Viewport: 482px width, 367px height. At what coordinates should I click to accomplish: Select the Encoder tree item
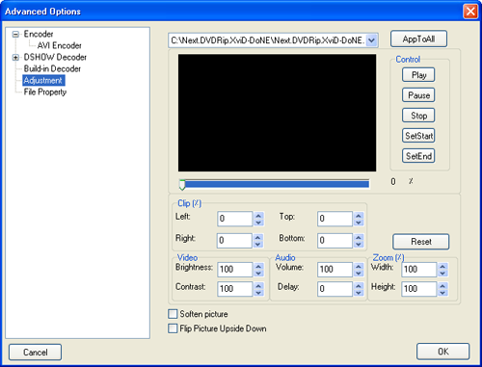click(x=39, y=34)
